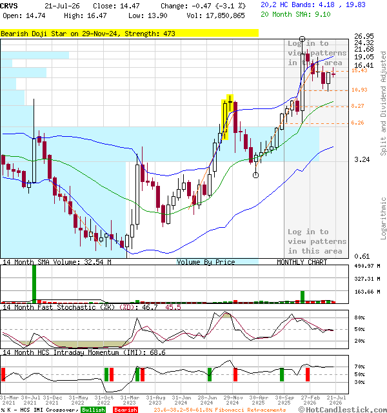Click the circle marker at chart high
The height and width of the screenshot is (413, 387).
(303, 39)
